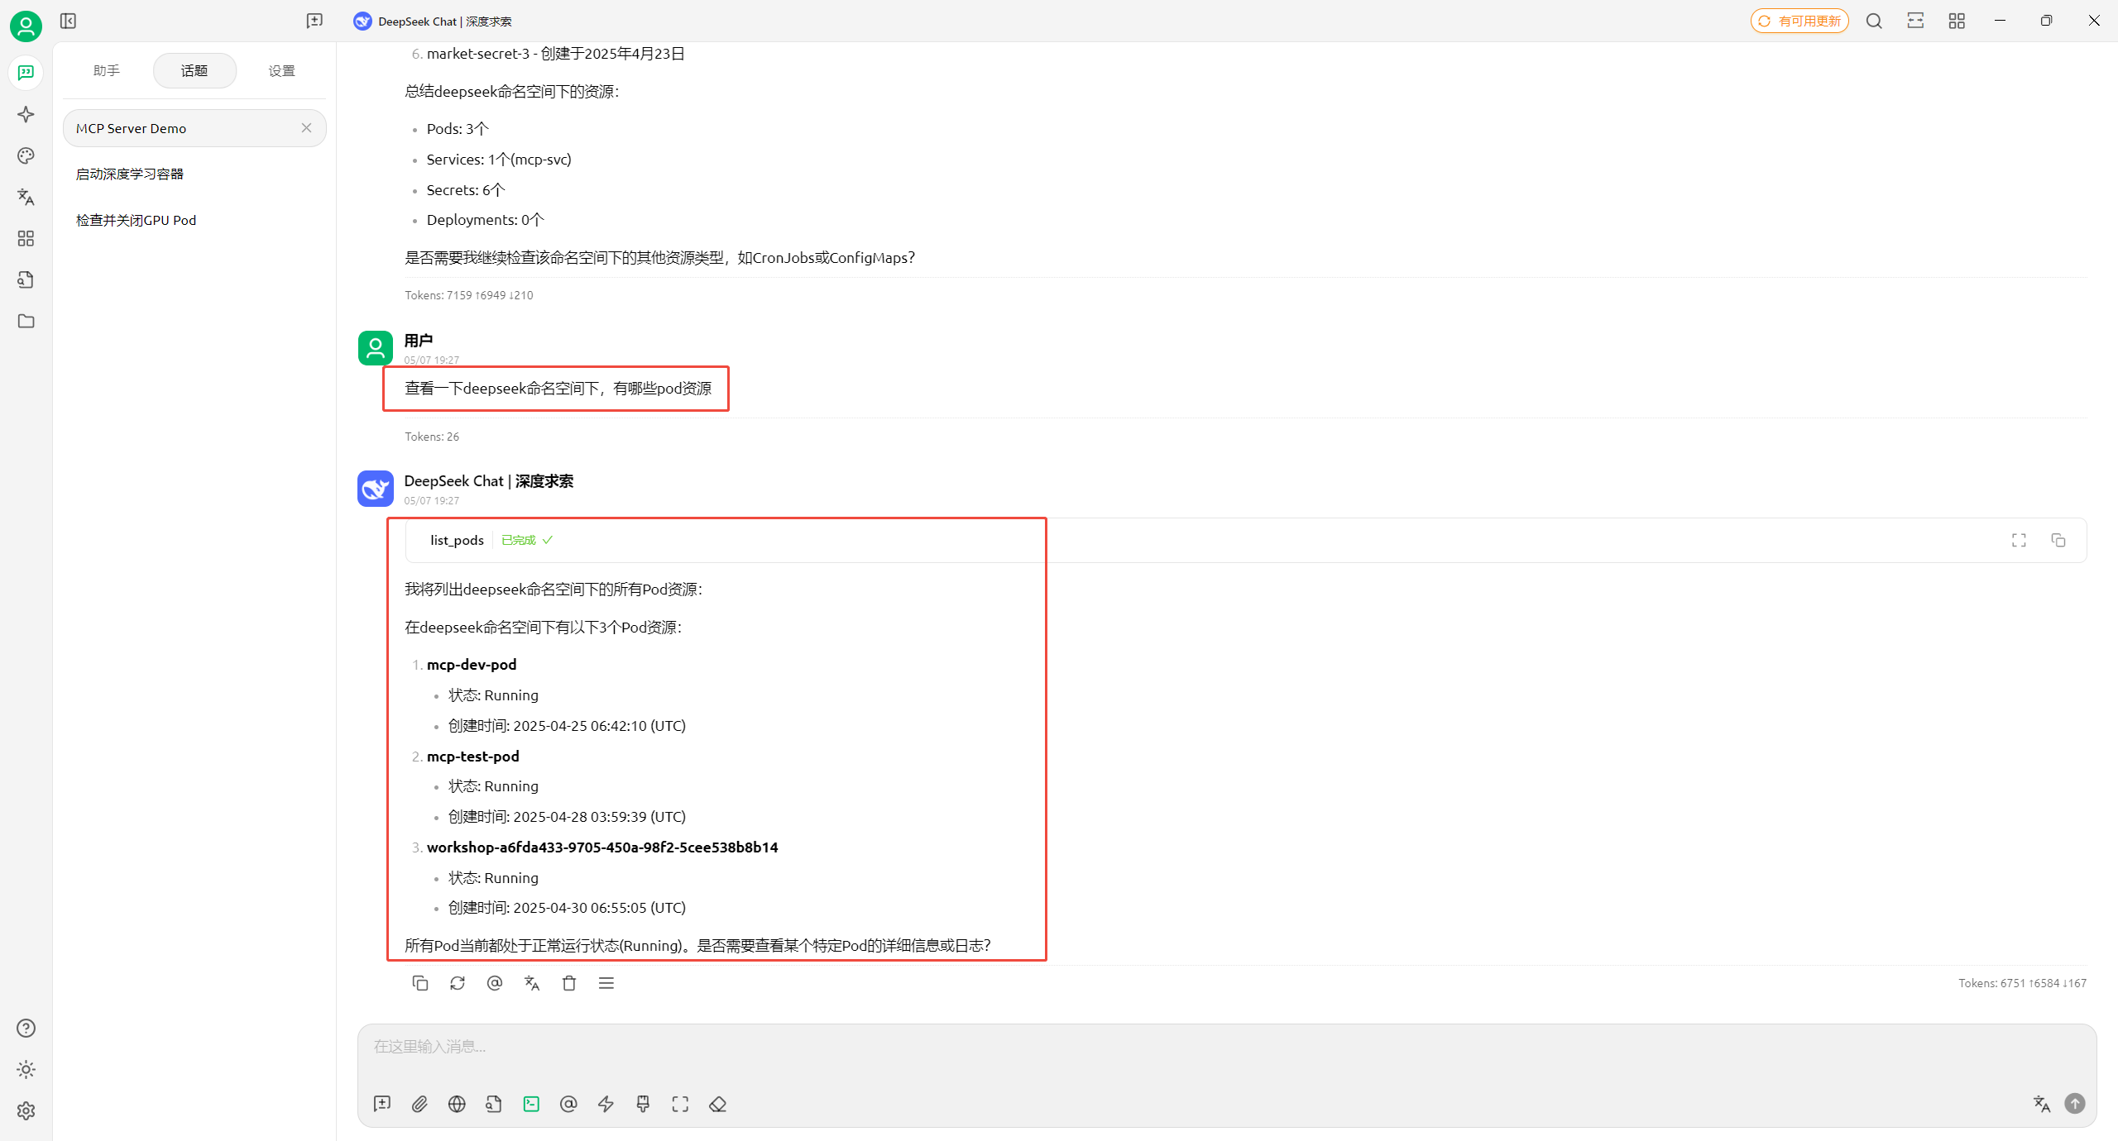Send message with arrow button

click(x=2075, y=1104)
